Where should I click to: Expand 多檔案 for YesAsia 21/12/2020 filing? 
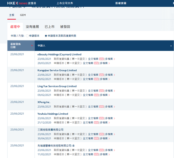point(105,123)
